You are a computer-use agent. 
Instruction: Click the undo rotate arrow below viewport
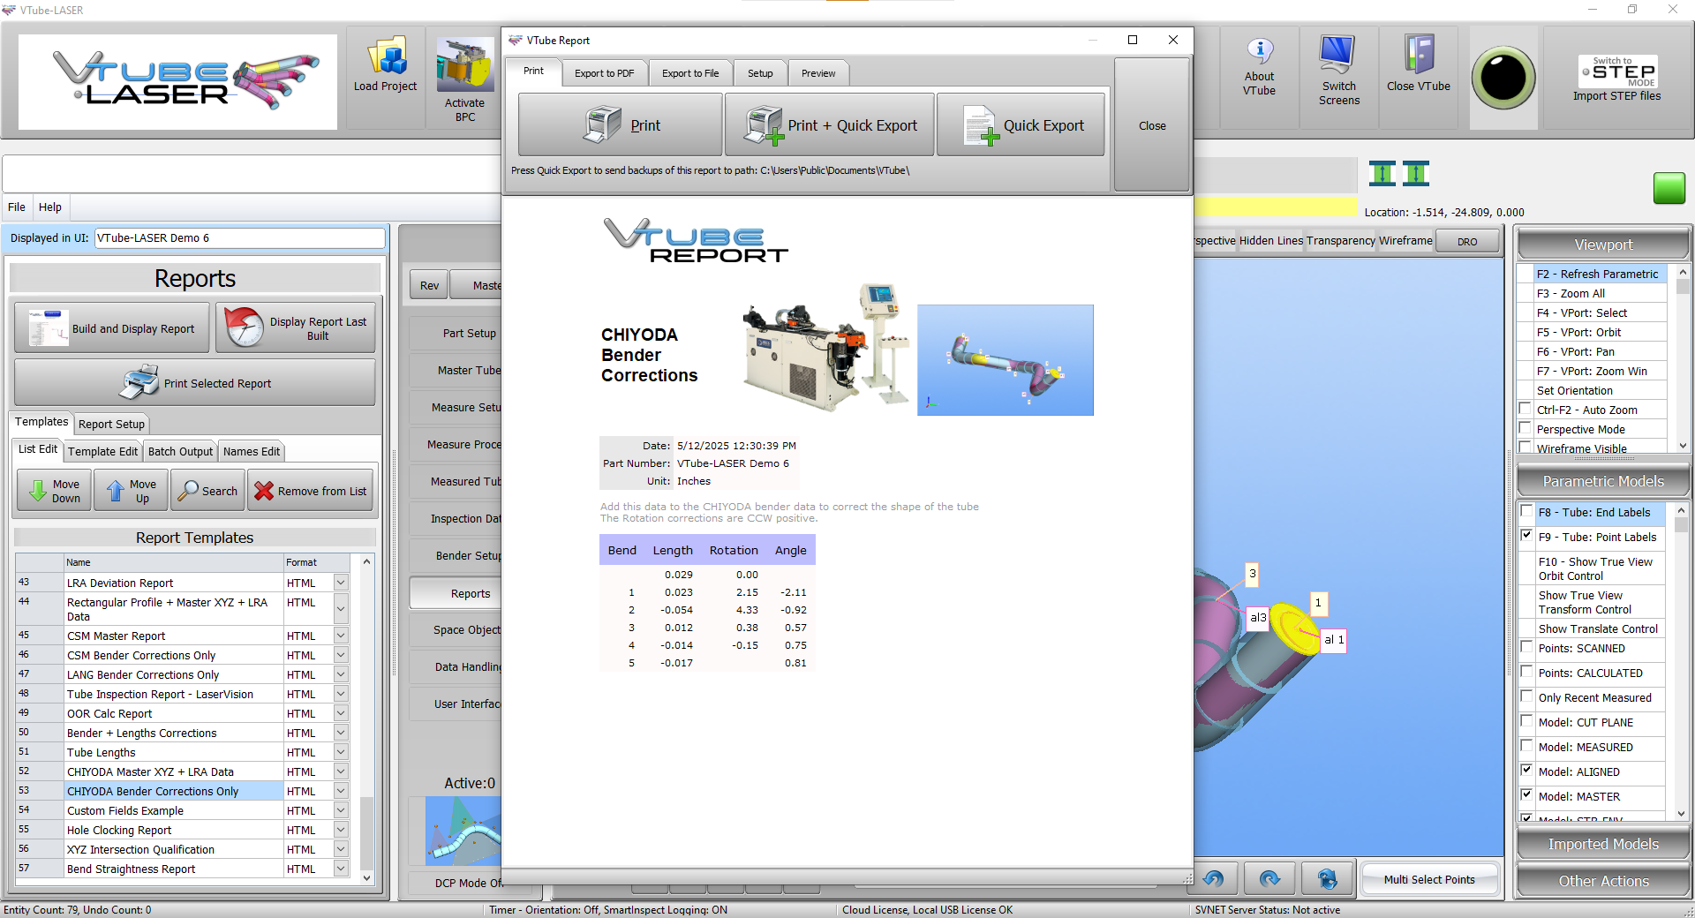pos(1213,879)
